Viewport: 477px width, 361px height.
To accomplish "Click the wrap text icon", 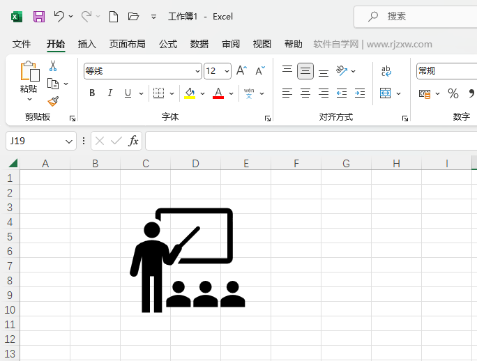I will (x=386, y=71).
